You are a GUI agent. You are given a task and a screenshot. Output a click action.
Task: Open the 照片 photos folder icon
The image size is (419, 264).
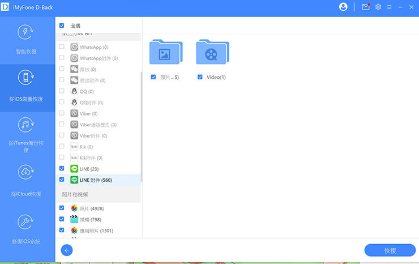(165, 53)
